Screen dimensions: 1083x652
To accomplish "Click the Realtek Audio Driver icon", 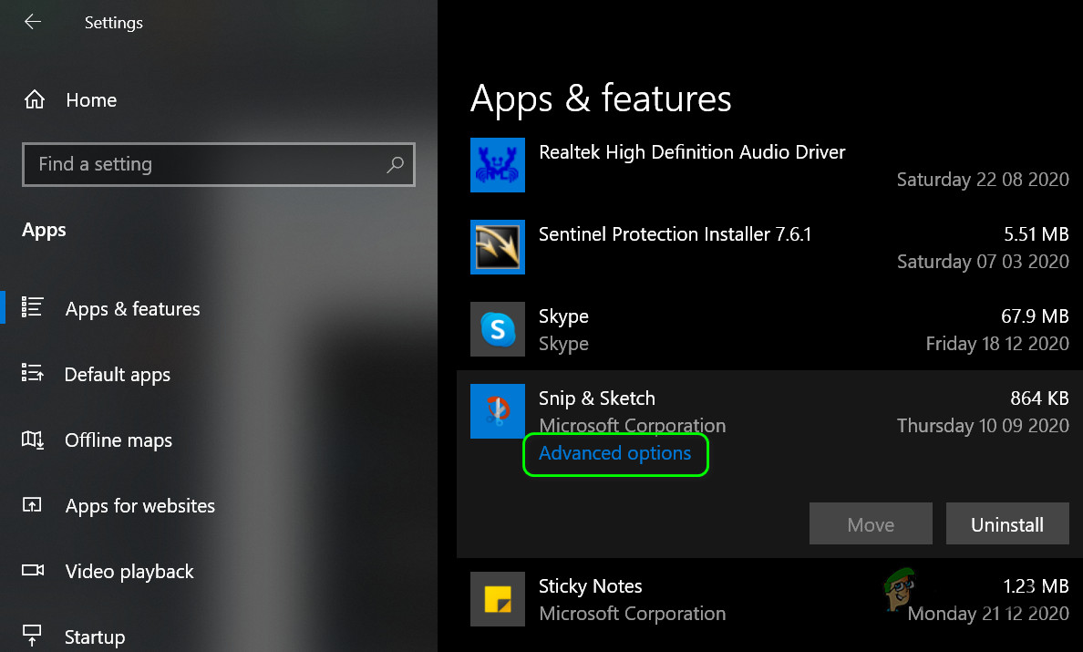I will pyautogui.click(x=498, y=165).
